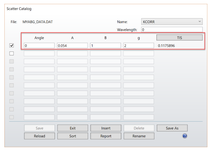Viewport: 212px width, 150px height.
Task: Click the Save As button
Action: (x=172, y=128)
